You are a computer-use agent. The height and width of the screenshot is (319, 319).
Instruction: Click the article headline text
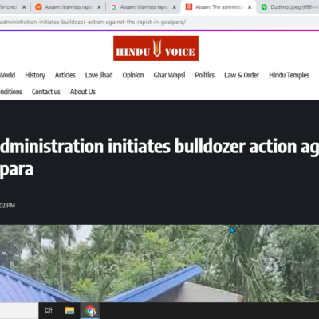click(159, 157)
